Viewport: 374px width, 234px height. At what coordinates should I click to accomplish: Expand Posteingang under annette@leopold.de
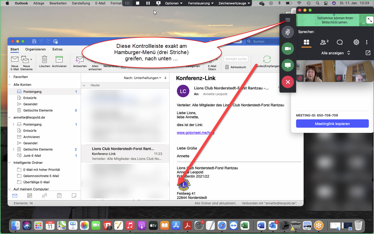[14, 124]
